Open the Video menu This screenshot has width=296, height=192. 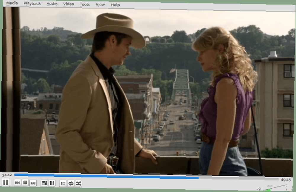click(69, 4)
